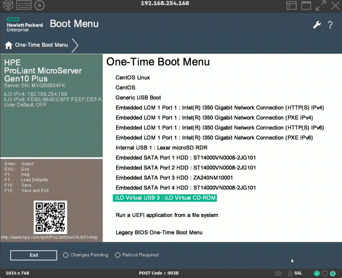Toggle the Changes Pending radio indicator
342x278 pixels.
[x=66, y=255]
